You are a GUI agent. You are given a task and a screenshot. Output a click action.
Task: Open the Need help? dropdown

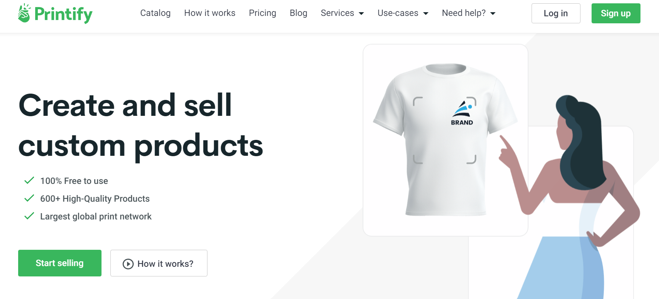click(469, 13)
